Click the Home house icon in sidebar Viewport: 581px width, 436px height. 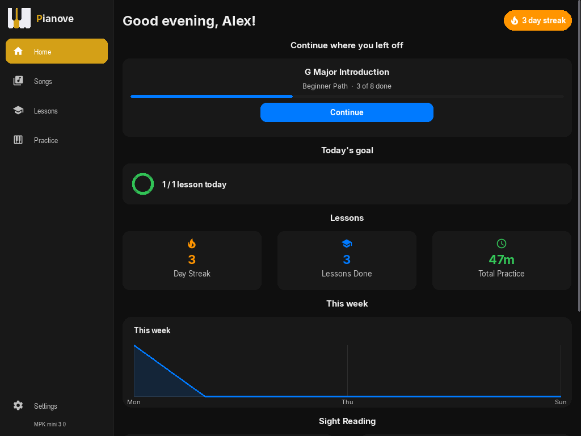coord(18,51)
